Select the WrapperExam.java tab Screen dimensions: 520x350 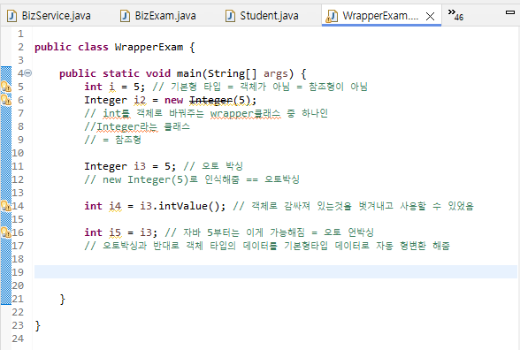point(380,16)
